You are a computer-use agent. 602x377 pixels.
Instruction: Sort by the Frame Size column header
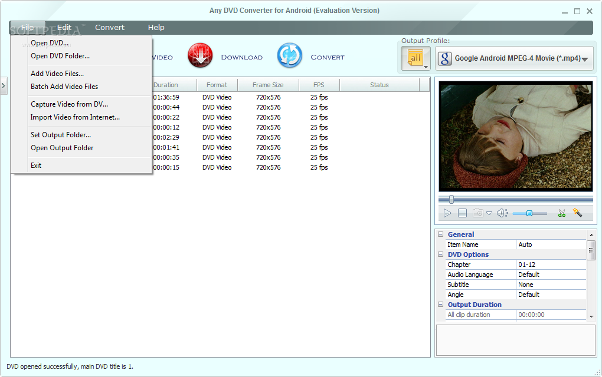pos(268,85)
